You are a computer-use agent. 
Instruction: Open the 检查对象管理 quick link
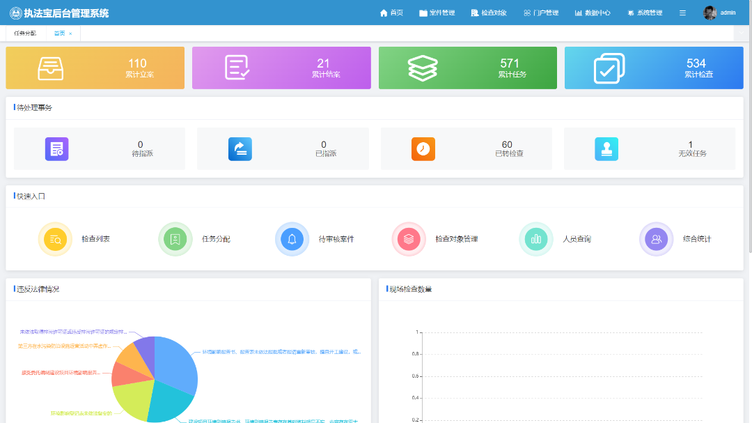(x=457, y=239)
